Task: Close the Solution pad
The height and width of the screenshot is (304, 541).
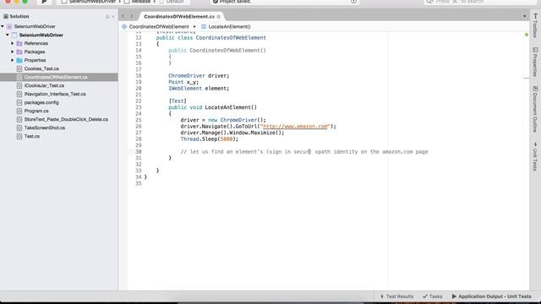Action: click(112, 17)
